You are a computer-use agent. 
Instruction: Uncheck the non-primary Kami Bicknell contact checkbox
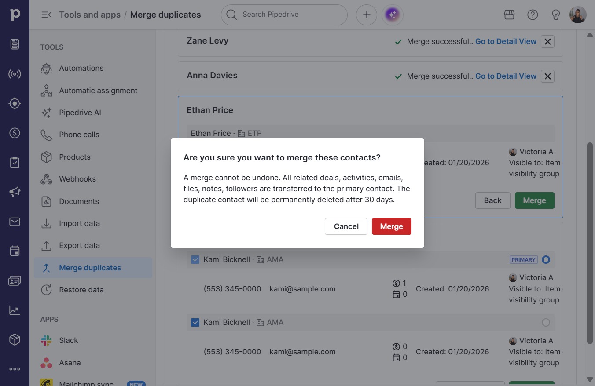pos(195,323)
